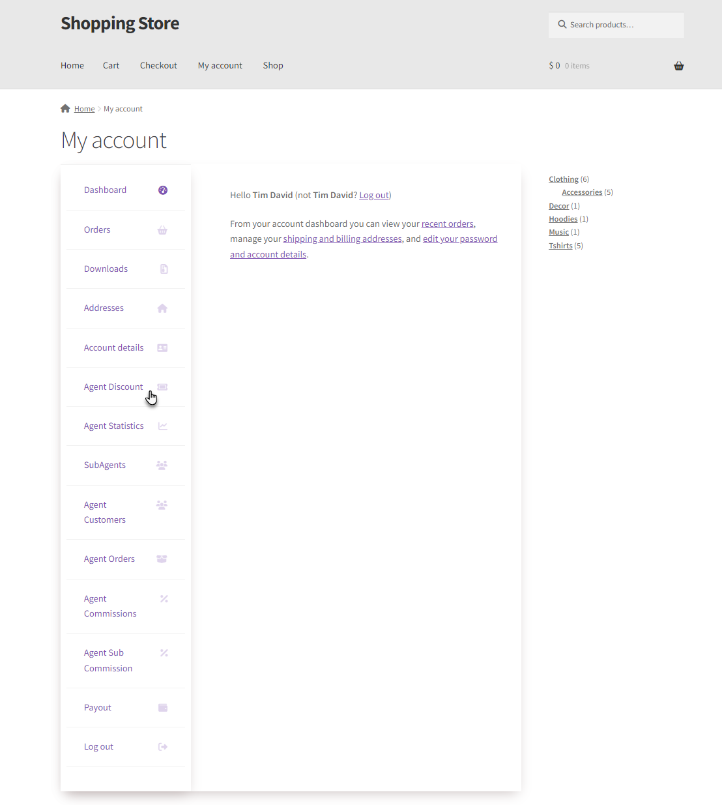Click the Shopping Store site title

click(x=120, y=23)
